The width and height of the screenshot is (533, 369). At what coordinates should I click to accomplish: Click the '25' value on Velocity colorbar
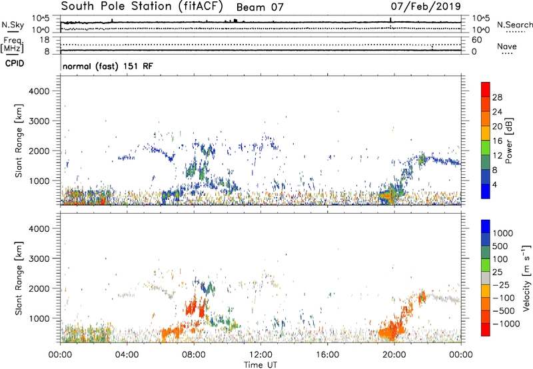point(498,272)
